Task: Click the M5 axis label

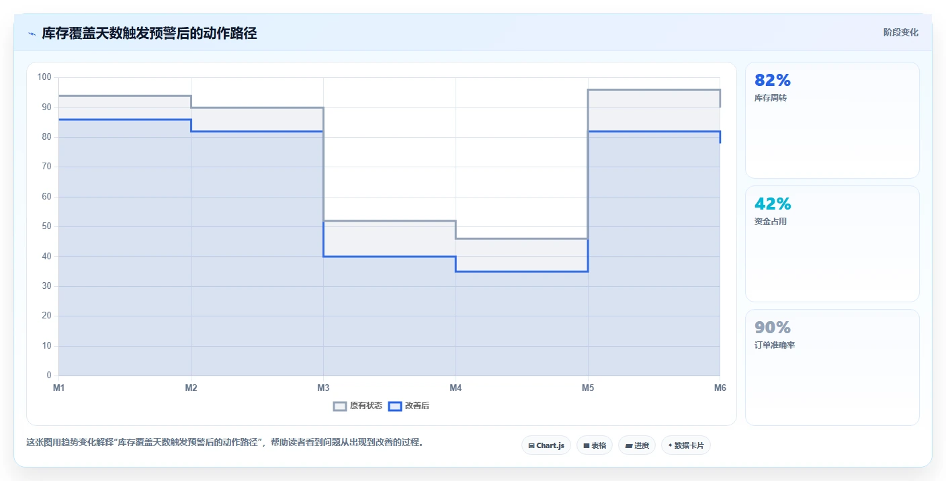Action: point(588,388)
